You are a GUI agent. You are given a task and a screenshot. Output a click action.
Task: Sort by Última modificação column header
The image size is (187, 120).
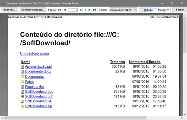click(x=145, y=62)
